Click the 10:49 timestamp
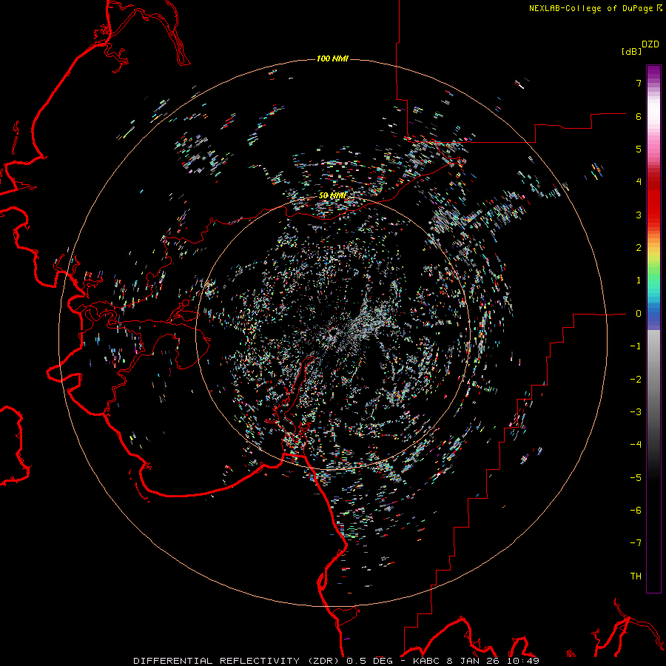 pos(522,661)
